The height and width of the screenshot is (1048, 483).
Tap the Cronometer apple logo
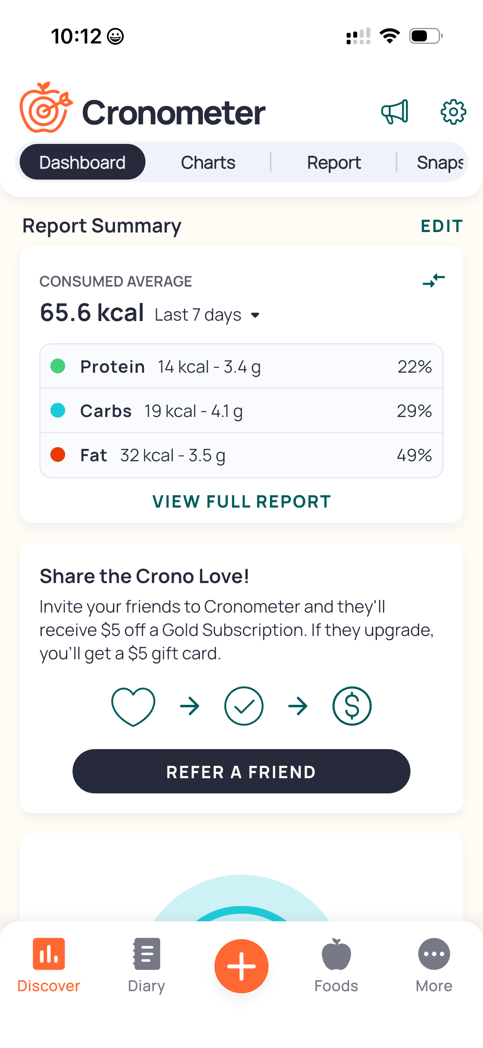(46, 108)
